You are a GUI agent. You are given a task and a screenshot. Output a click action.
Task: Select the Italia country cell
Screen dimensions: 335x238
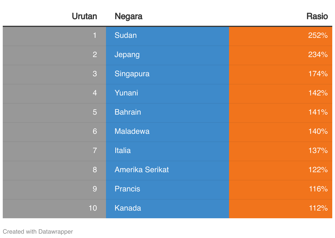pyautogui.click(x=167, y=151)
